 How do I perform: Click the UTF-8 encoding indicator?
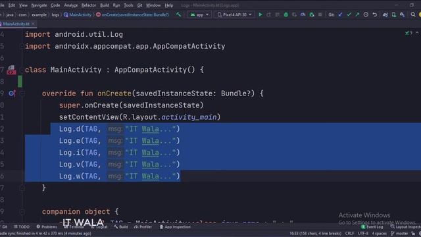(363, 234)
